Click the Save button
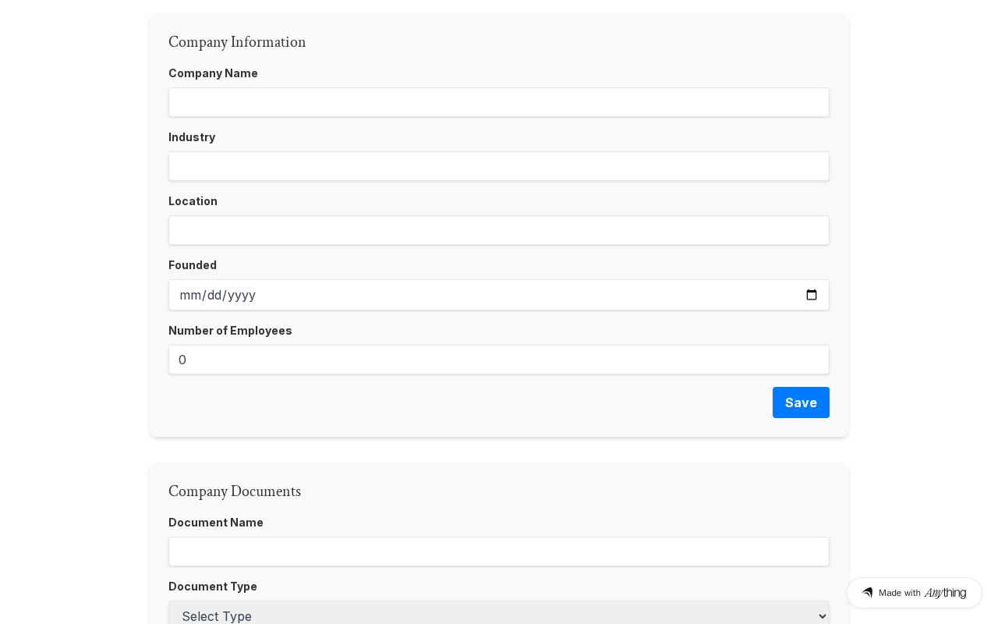 point(801,402)
